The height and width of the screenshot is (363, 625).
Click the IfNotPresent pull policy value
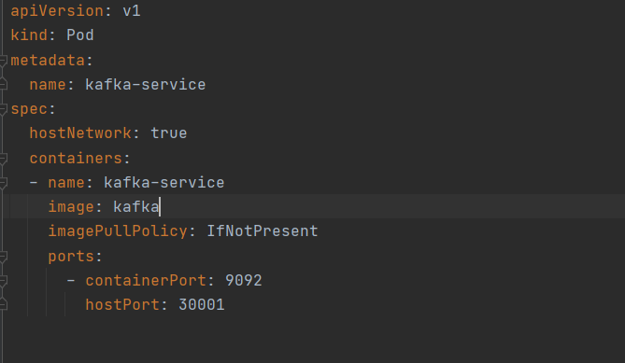click(263, 231)
